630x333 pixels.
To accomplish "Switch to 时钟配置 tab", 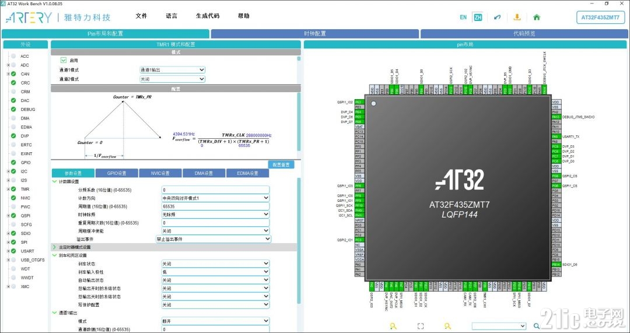I will tap(314, 34).
